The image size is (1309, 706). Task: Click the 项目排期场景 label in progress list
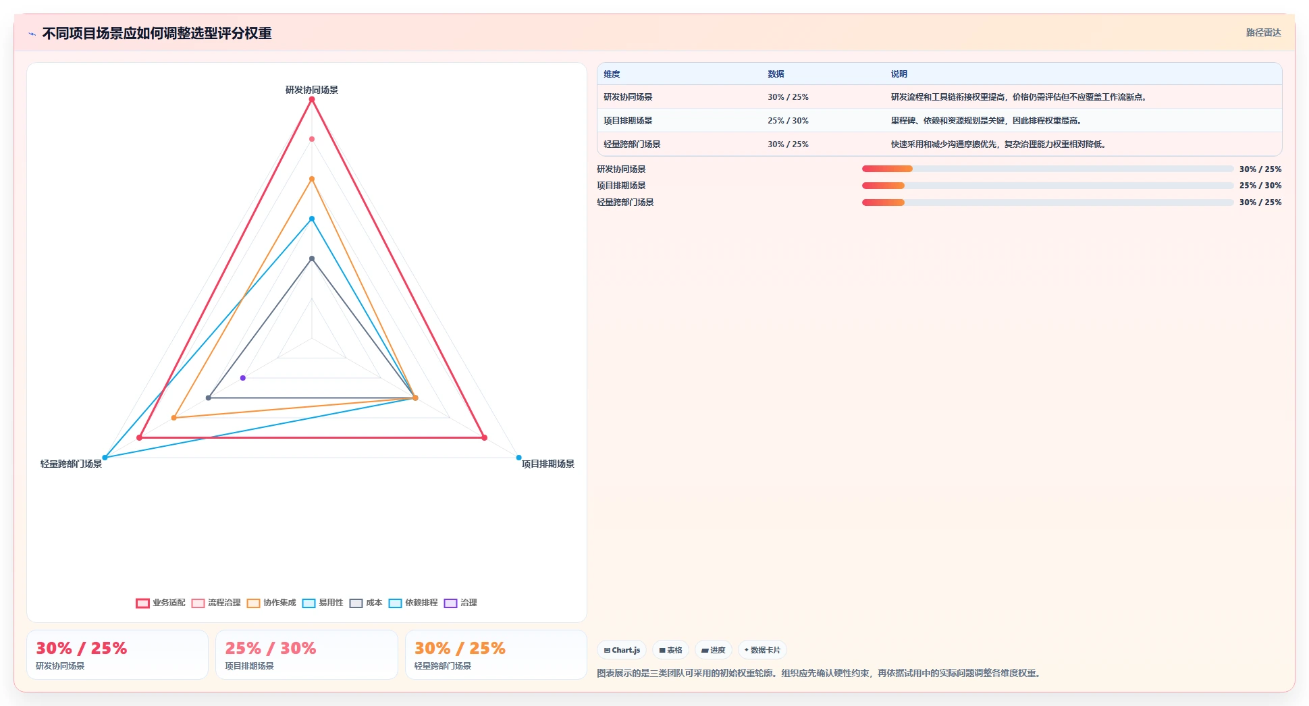click(x=621, y=186)
